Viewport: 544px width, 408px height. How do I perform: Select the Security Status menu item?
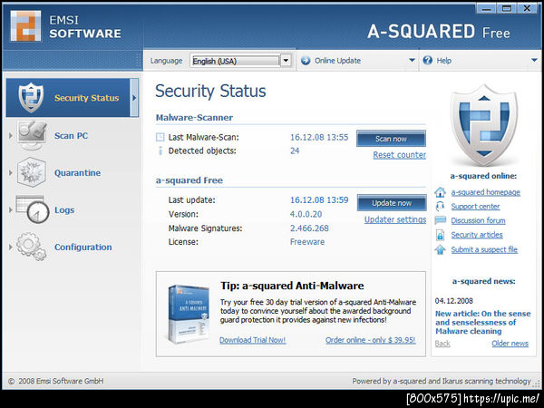pos(73,98)
